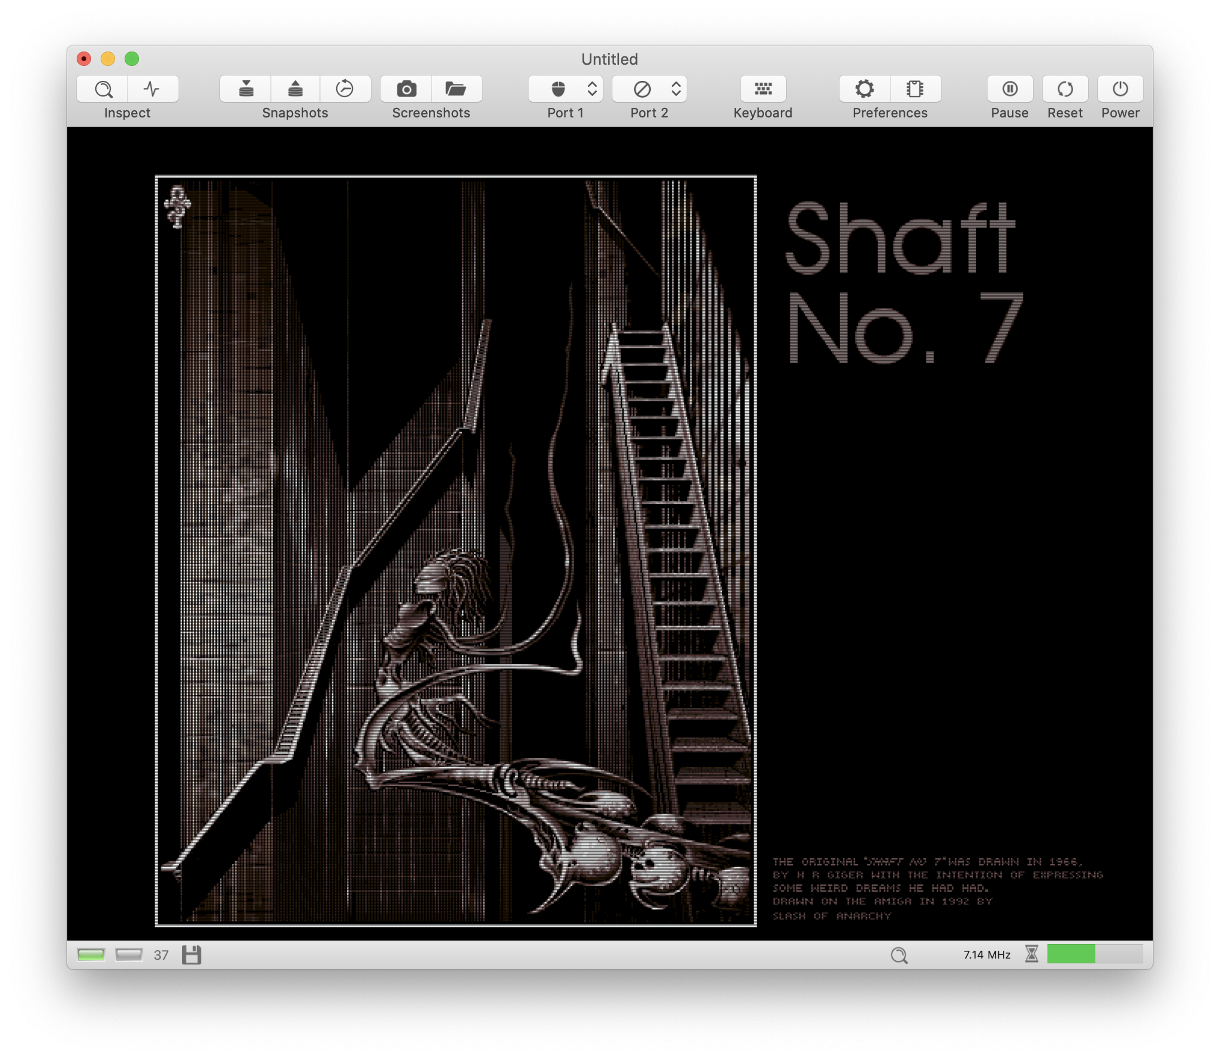
Task: Take a screenshot with the camera icon
Action: pos(406,89)
